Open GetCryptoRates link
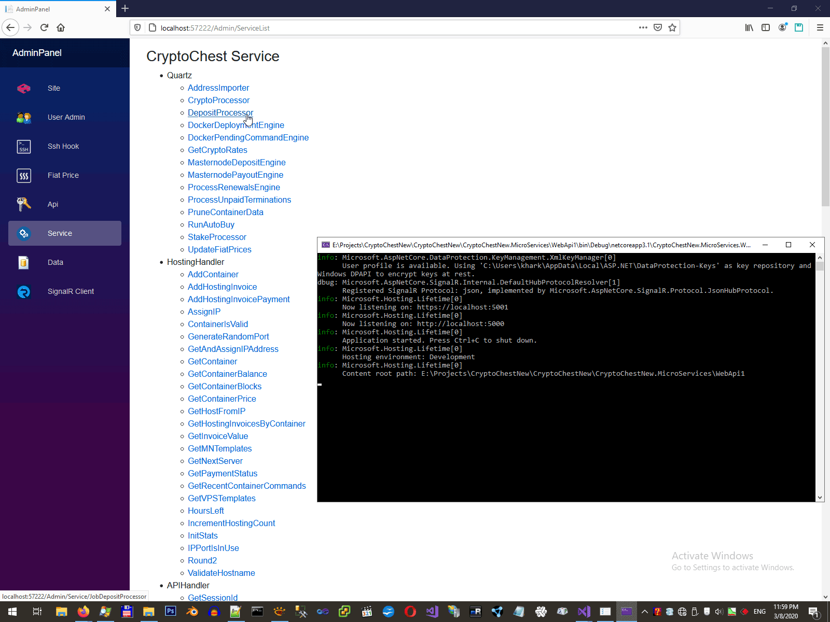 217,150
